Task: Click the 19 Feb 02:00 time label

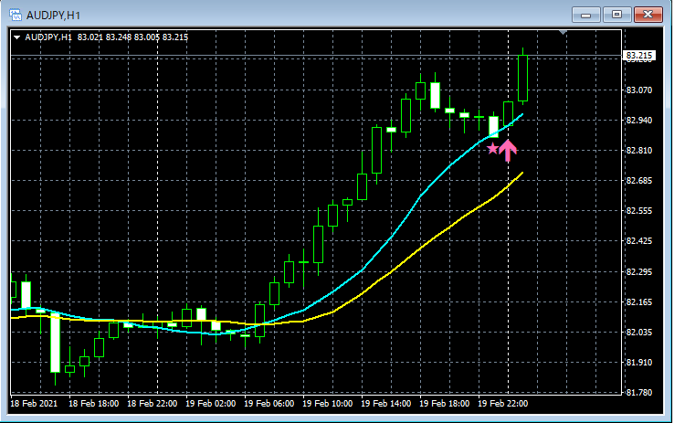Action: pyautogui.click(x=211, y=404)
